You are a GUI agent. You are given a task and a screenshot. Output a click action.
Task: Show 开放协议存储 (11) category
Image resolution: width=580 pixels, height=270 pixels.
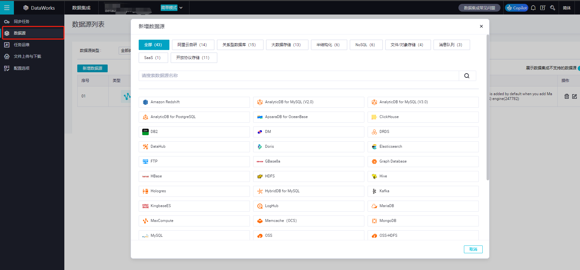(x=194, y=58)
